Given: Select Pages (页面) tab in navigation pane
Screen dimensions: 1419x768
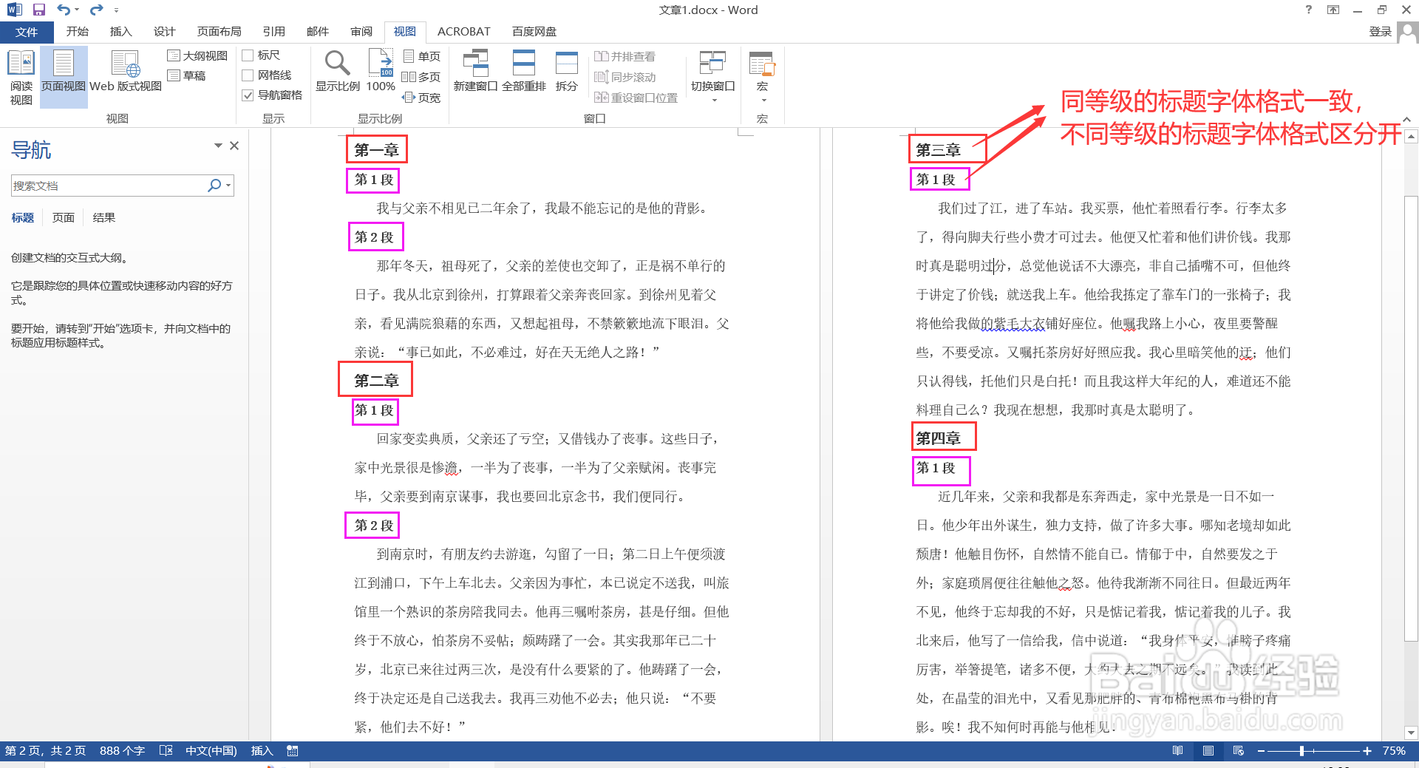Looking at the screenshot, I should 64,217.
